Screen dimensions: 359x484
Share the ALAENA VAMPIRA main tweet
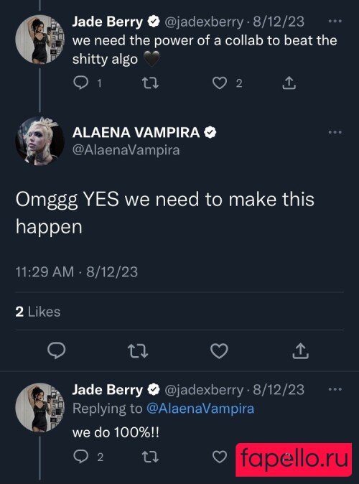coord(301,351)
